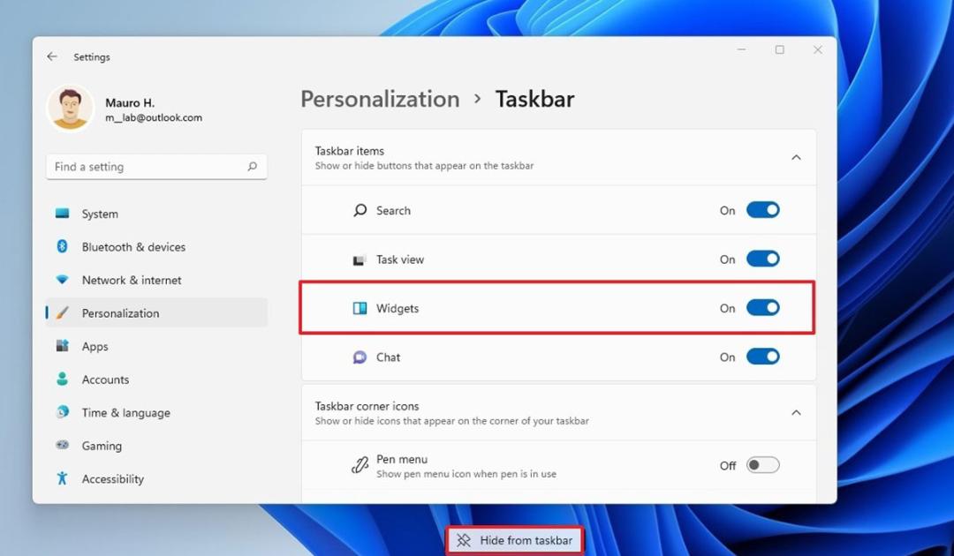Screen dimensions: 954x556
Task: Click the Accessibility figure icon
Action: (x=62, y=478)
